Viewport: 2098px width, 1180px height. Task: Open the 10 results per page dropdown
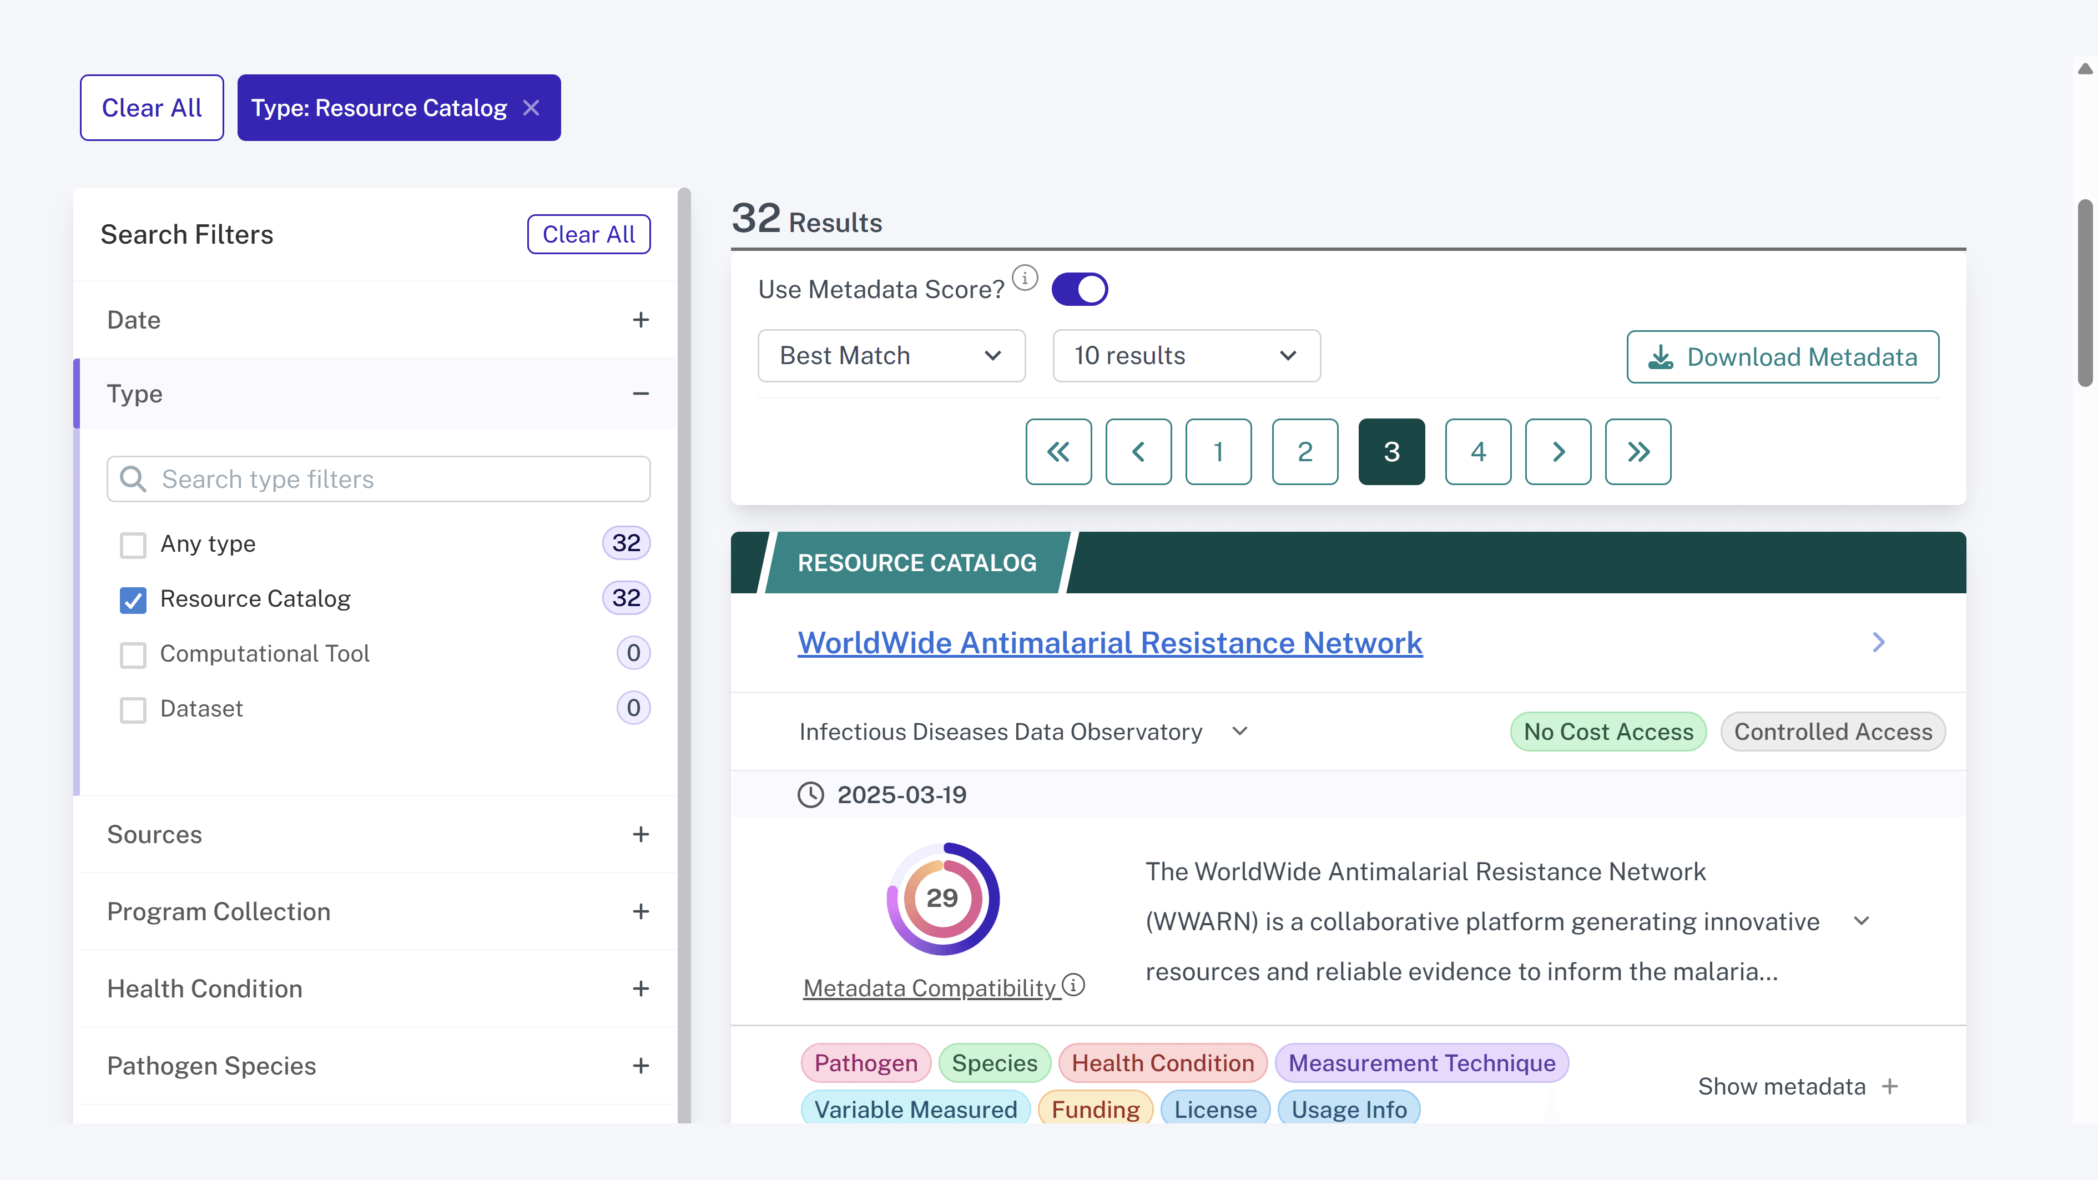pos(1186,356)
